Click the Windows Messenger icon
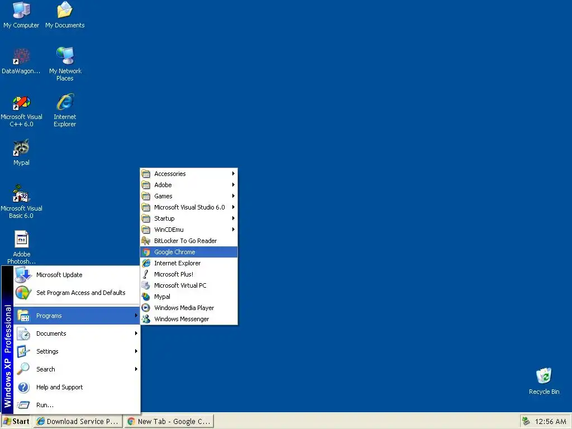Screen dimensions: 572x429 click(x=146, y=319)
